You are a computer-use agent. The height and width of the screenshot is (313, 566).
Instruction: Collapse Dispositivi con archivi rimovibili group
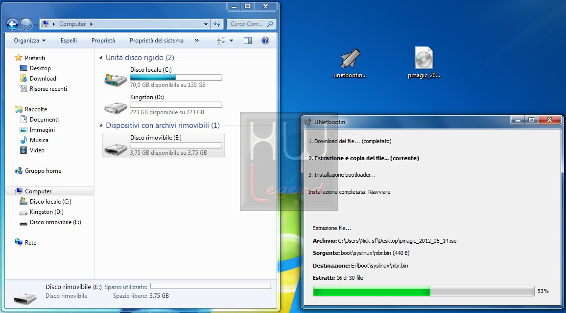point(101,125)
